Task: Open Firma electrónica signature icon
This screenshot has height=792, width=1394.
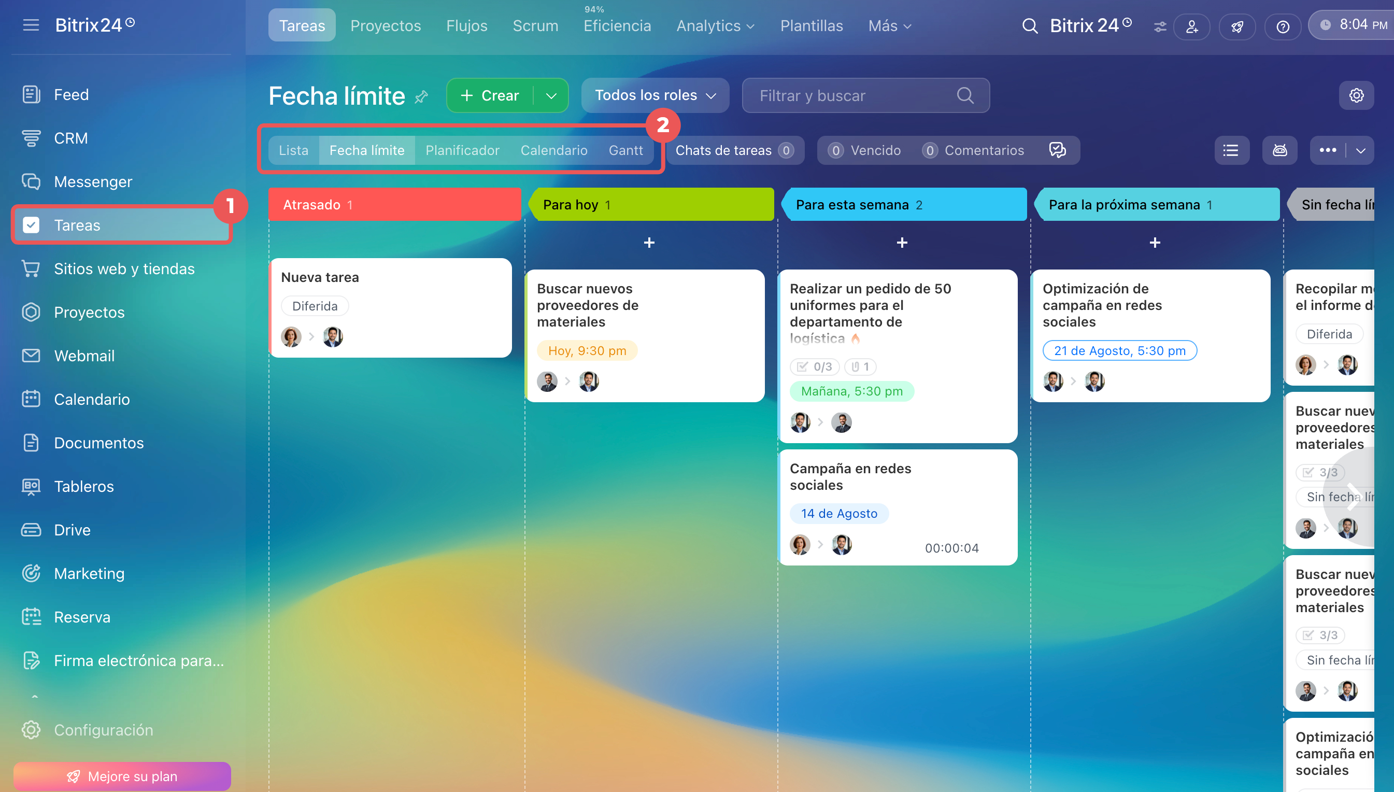Action: [x=31, y=660]
